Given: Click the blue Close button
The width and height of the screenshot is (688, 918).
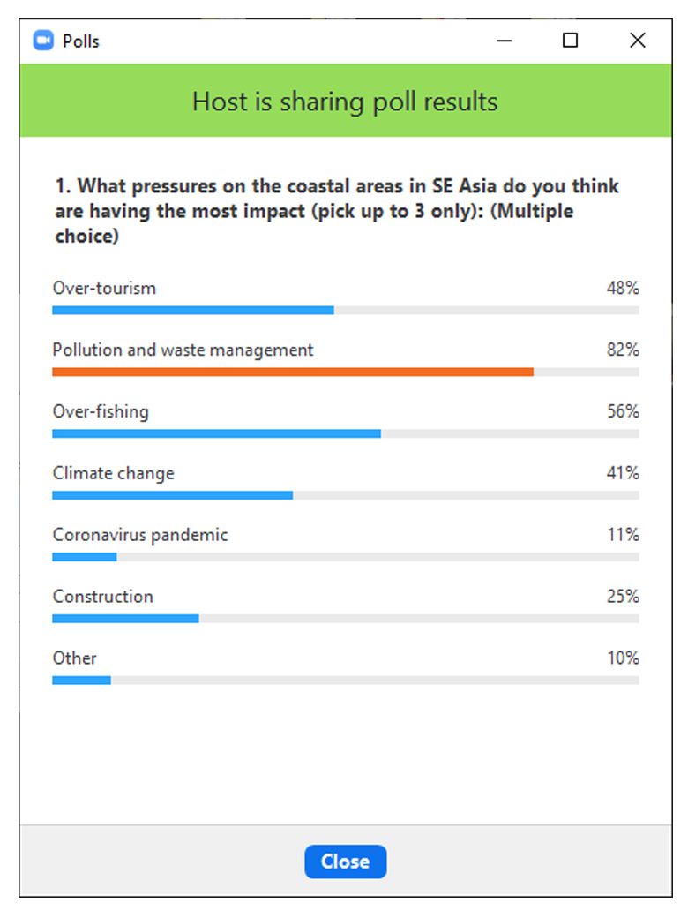Looking at the screenshot, I should tap(345, 862).
